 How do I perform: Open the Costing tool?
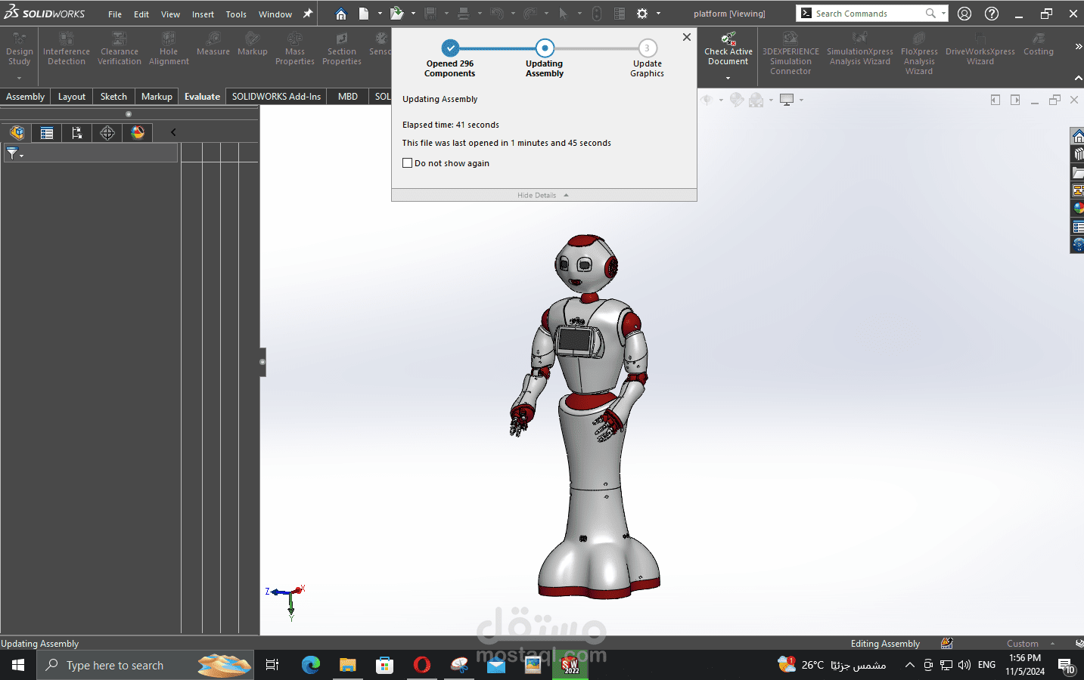click(x=1039, y=45)
